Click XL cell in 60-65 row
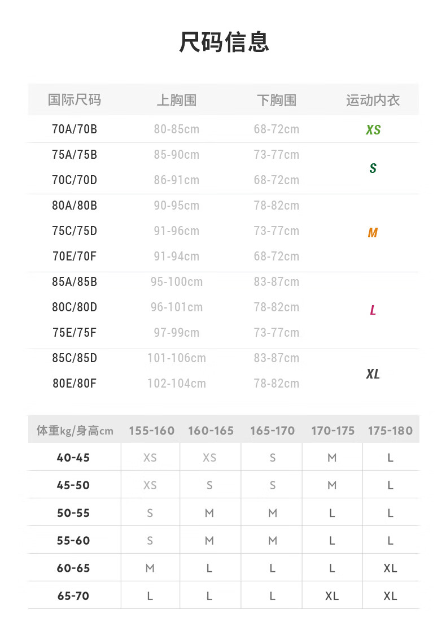This screenshot has height=639, width=446. [390, 568]
